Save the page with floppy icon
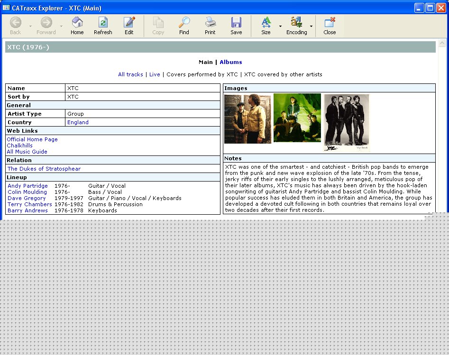Image resolution: width=449 pixels, height=355 pixels. click(x=236, y=23)
